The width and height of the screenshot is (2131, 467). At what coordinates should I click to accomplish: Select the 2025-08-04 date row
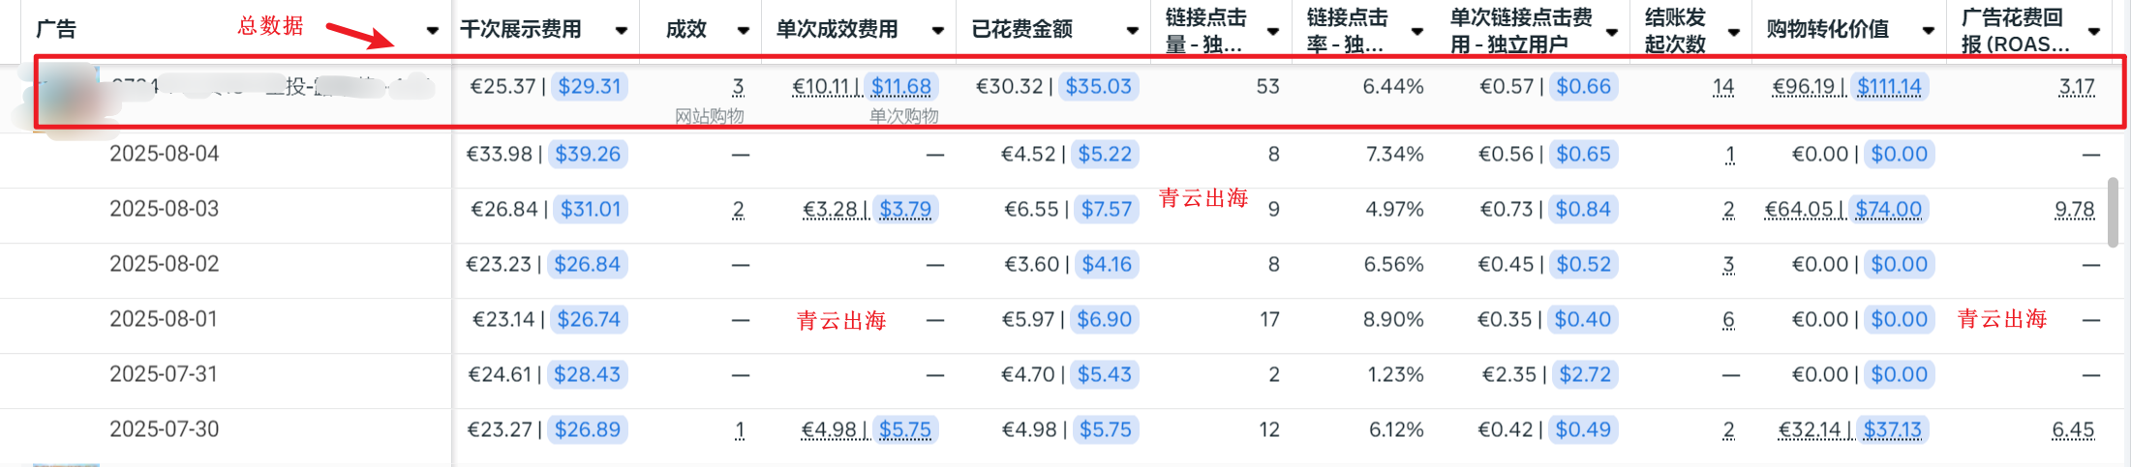(x=165, y=154)
